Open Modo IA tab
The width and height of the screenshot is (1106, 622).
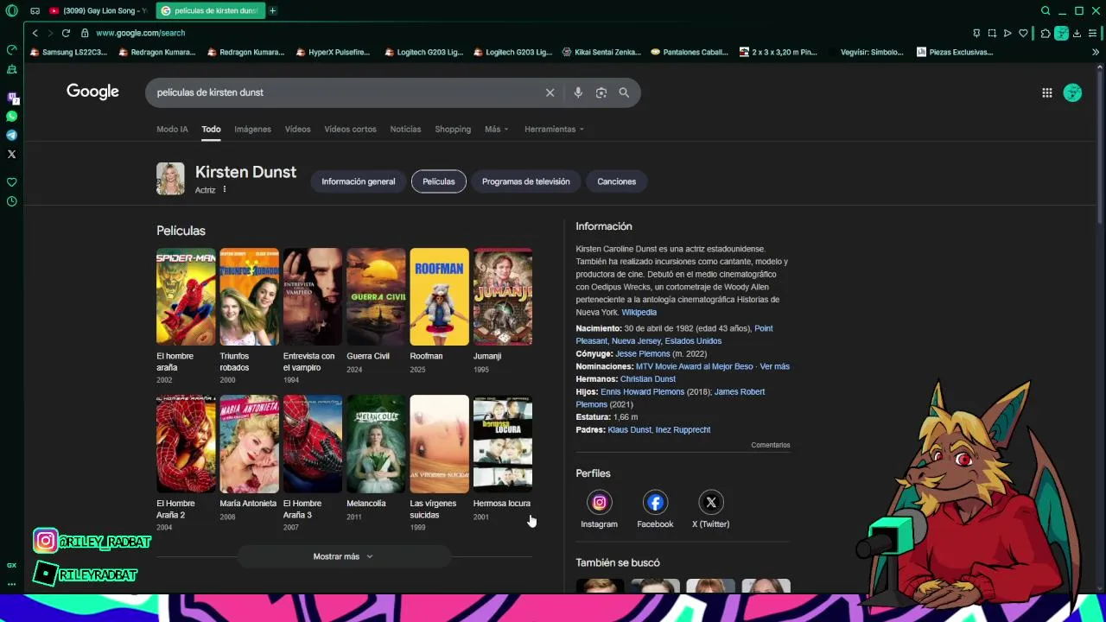click(172, 130)
